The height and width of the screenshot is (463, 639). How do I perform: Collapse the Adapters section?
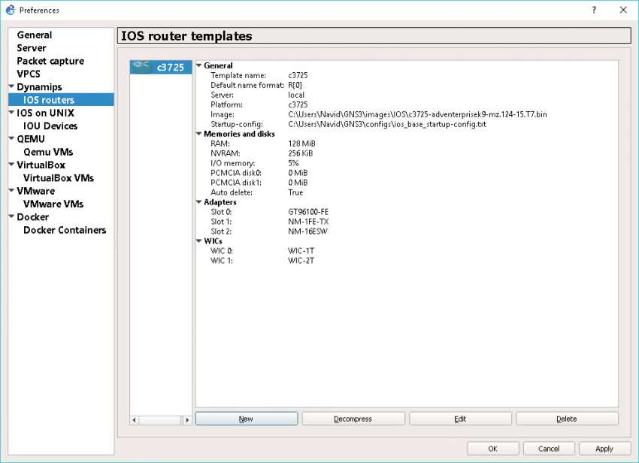pos(198,202)
